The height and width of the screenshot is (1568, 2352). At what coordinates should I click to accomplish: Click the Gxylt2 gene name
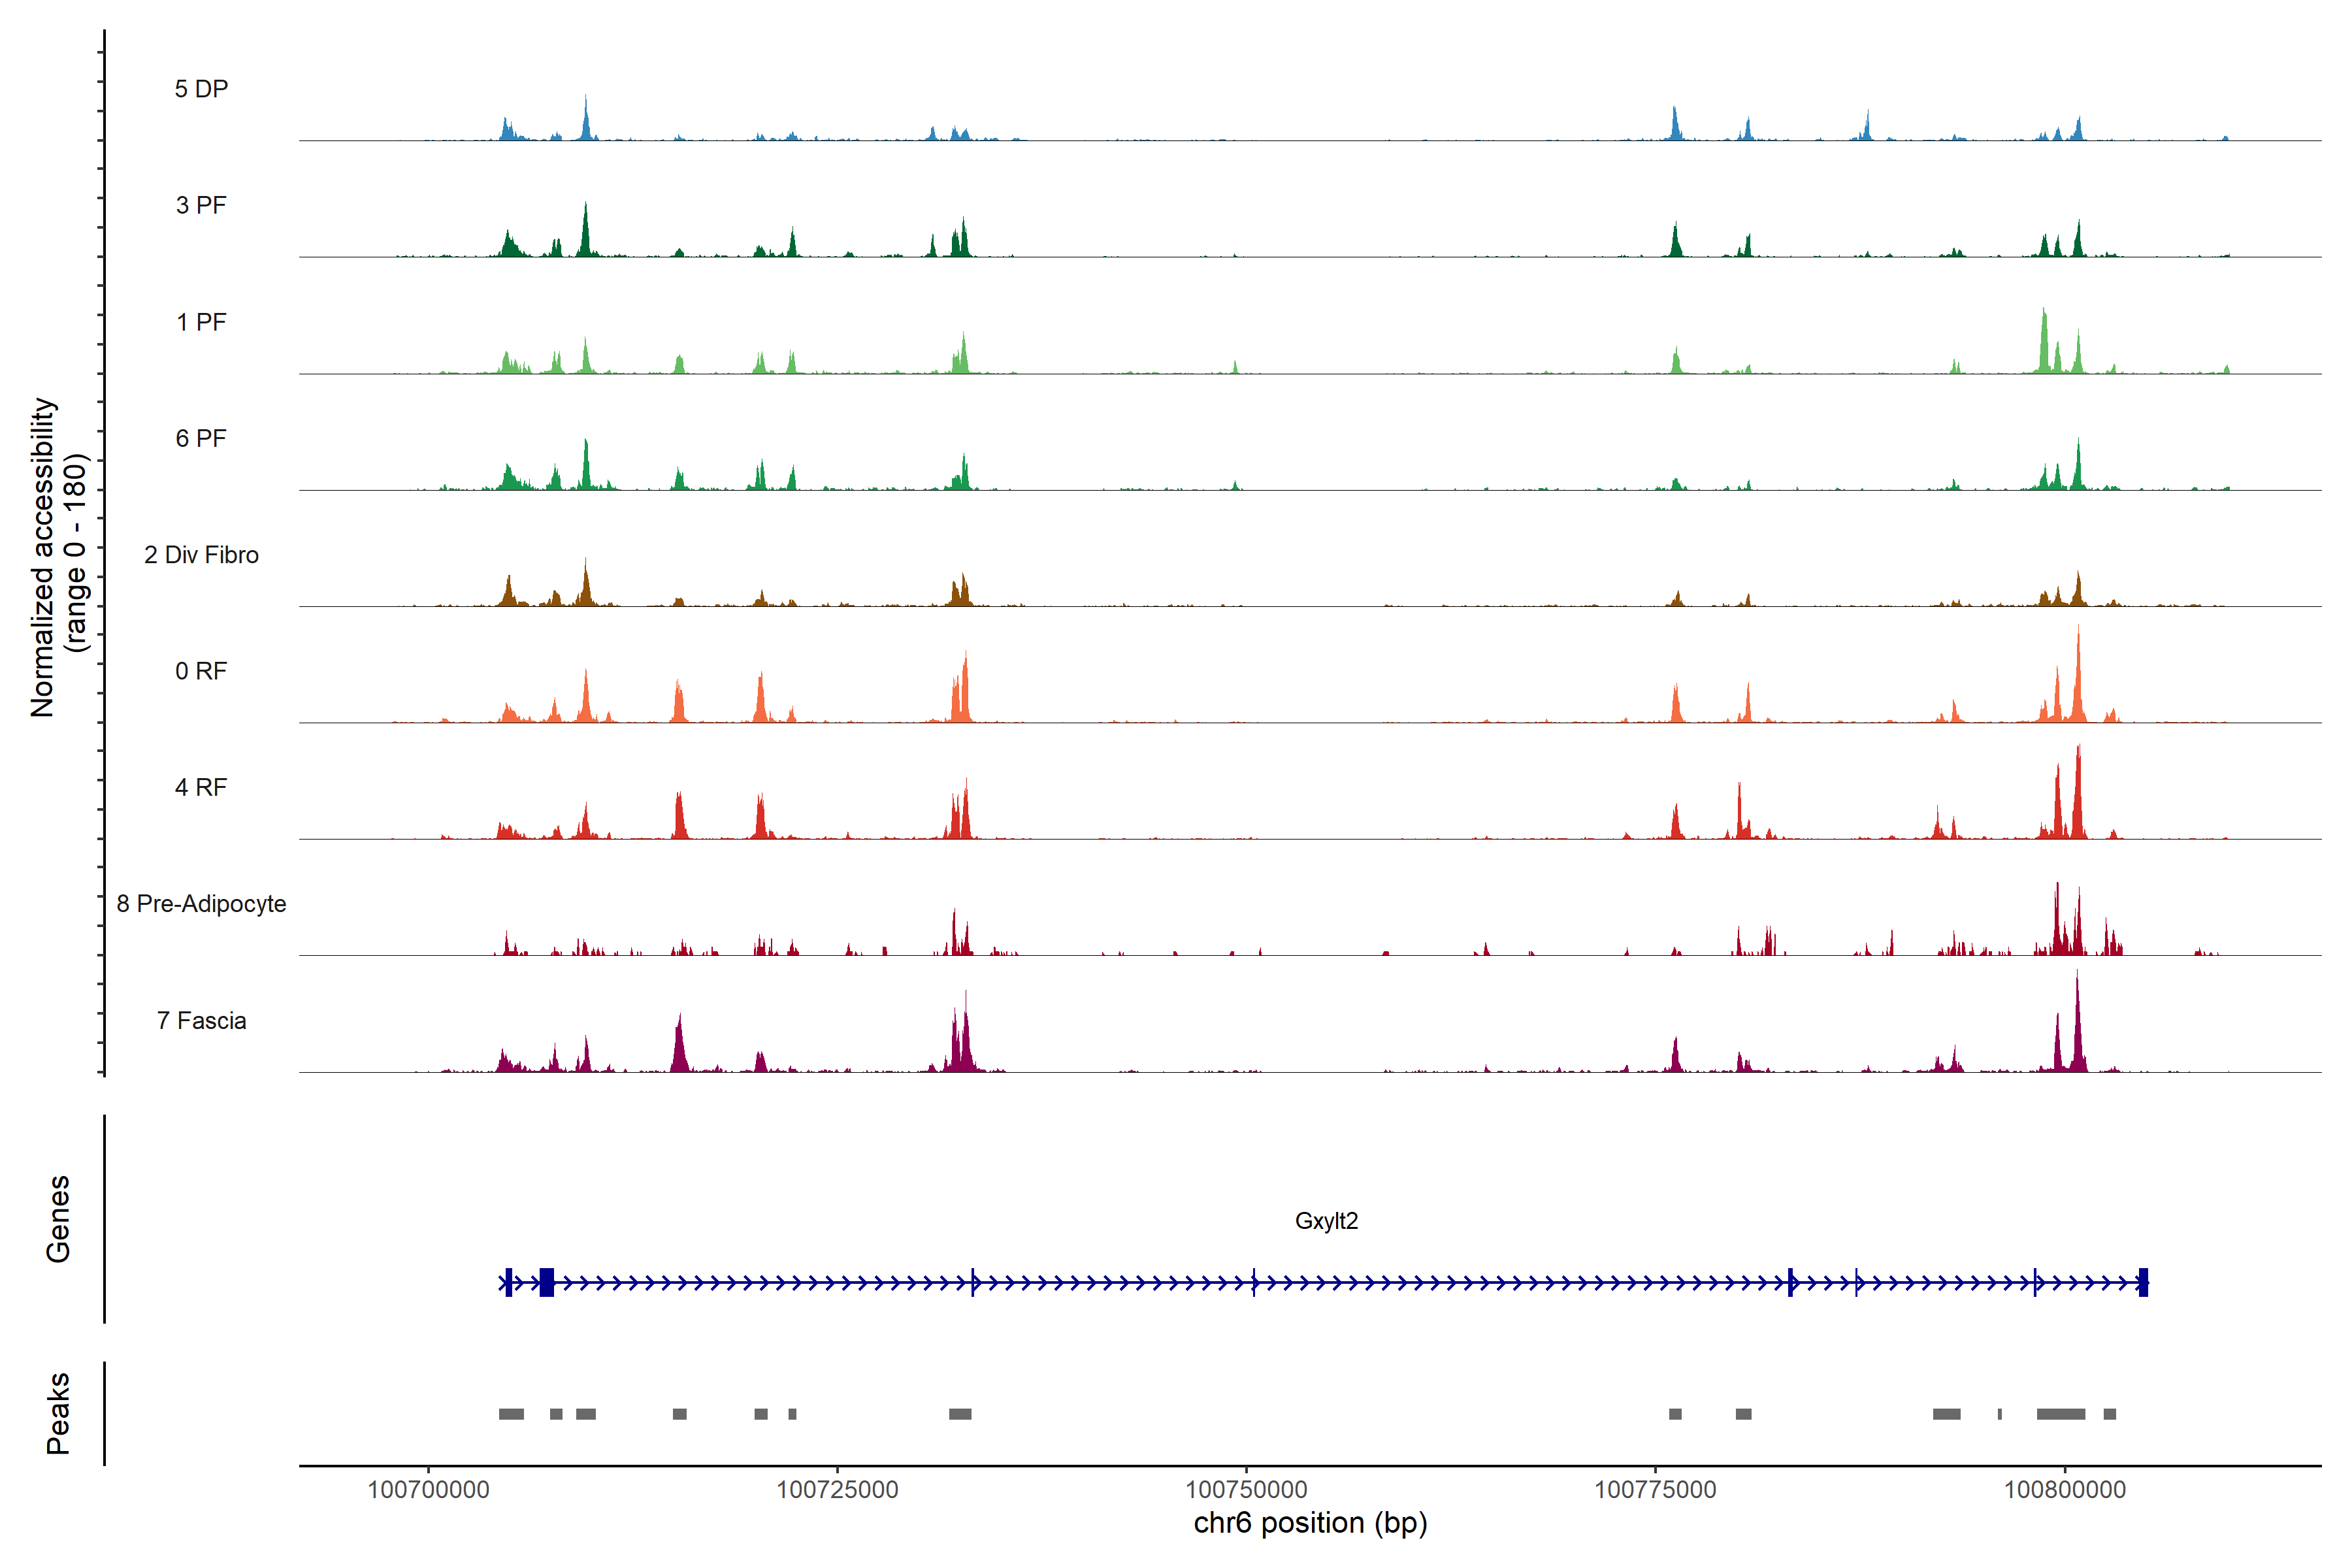(x=1326, y=1221)
